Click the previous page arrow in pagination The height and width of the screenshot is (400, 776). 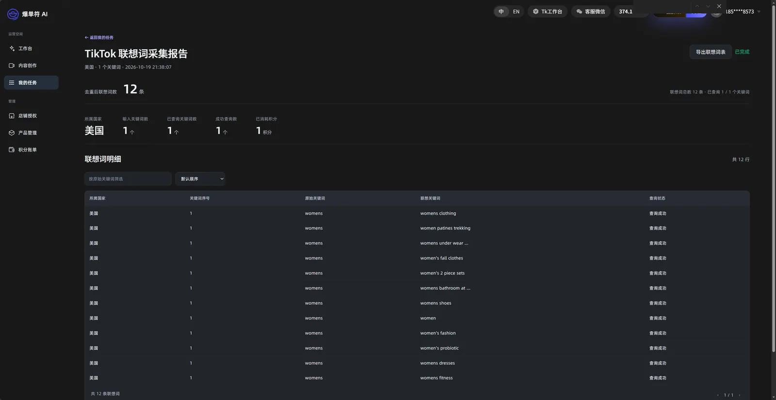(718, 395)
